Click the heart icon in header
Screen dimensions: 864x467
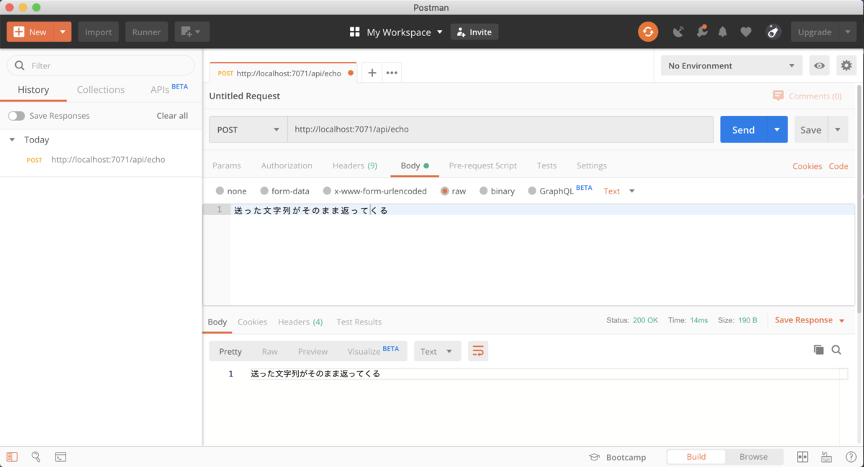pyautogui.click(x=746, y=32)
